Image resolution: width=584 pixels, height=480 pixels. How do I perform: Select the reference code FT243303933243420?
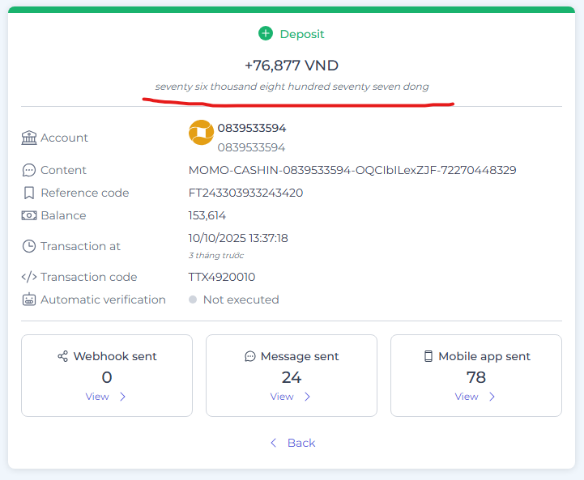point(245,193)
